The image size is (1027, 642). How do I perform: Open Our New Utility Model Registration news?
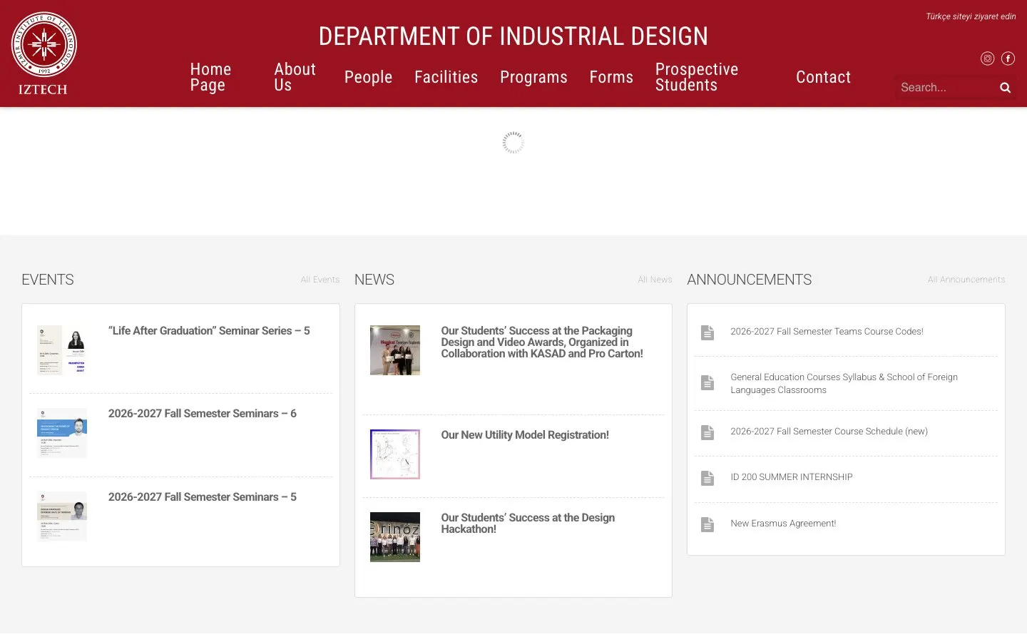tap(525, 435)
